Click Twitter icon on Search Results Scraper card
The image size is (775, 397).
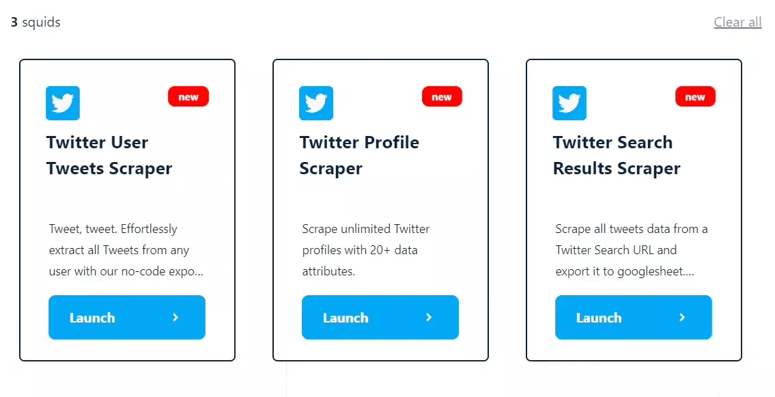click(x=569, y=103)
